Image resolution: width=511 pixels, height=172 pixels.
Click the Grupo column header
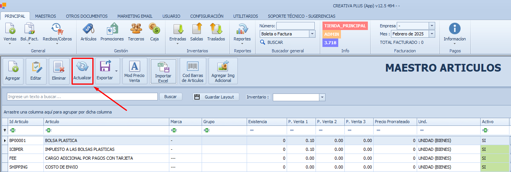click(224, 122)
